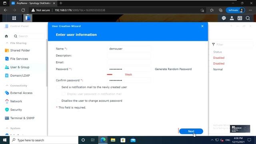
Task: Click the Not secure warning icon
Action: 33,10
